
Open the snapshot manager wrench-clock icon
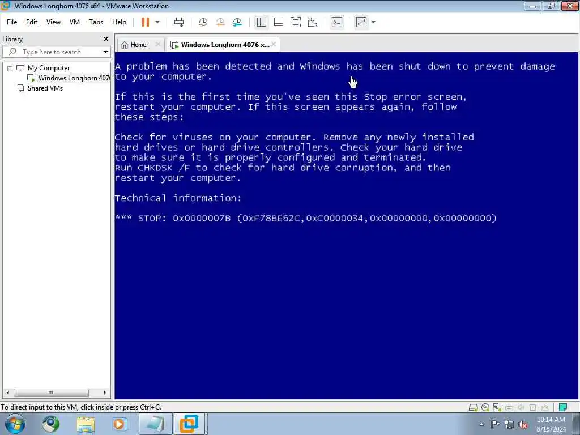click(x=237, y=22)
